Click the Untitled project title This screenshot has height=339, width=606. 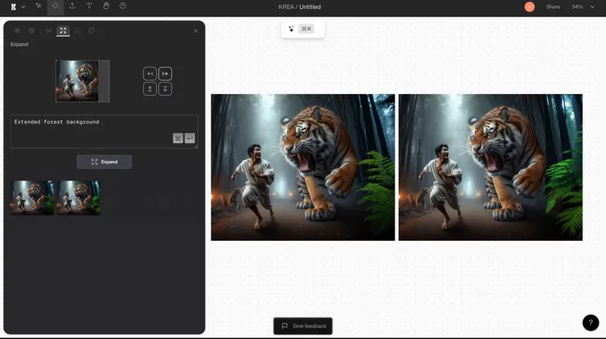[310, 7]
